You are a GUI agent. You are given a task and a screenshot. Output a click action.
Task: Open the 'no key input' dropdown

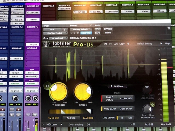pyautogui.click(x=58, y=38)
